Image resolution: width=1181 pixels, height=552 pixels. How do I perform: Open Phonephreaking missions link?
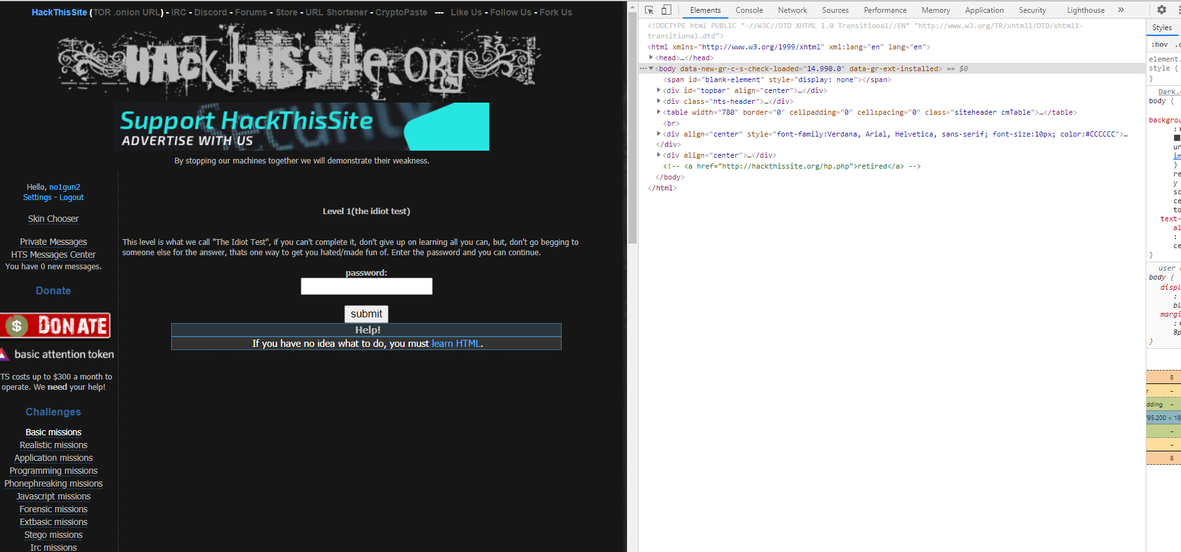click(53, 483)
